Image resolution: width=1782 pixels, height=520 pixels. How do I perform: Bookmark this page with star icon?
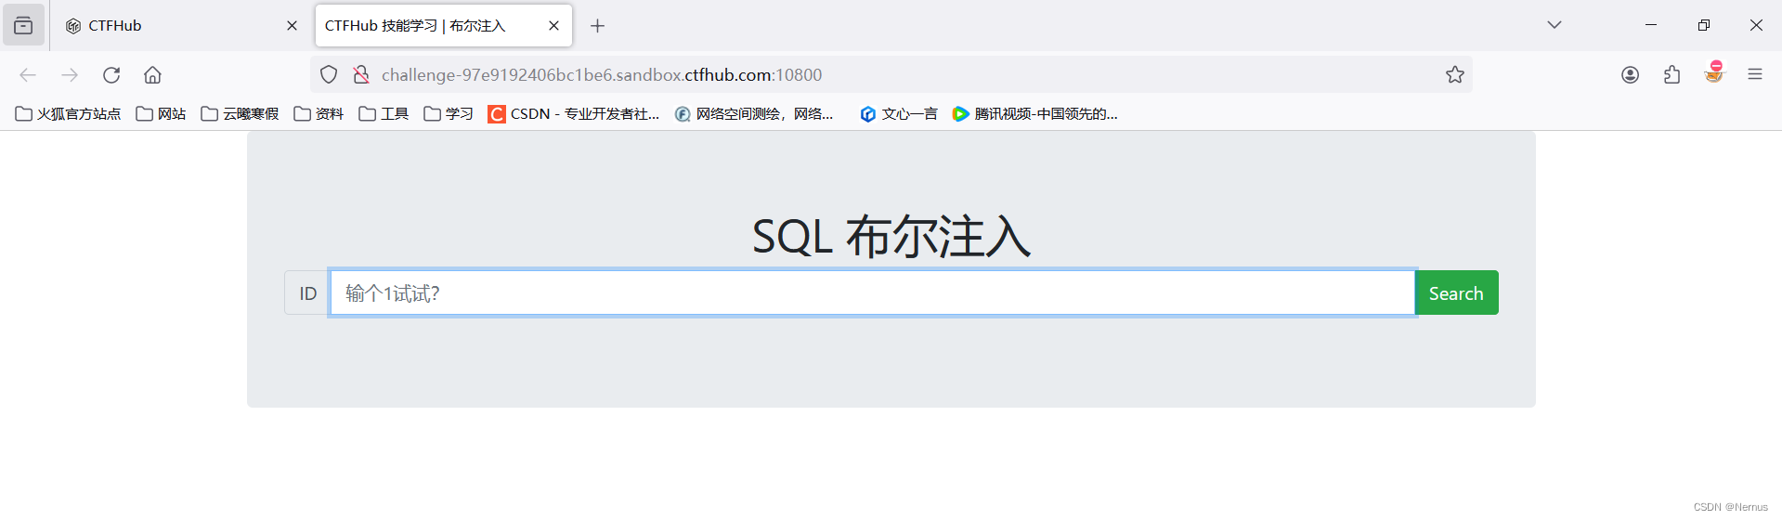click(x=1454, y=75)
